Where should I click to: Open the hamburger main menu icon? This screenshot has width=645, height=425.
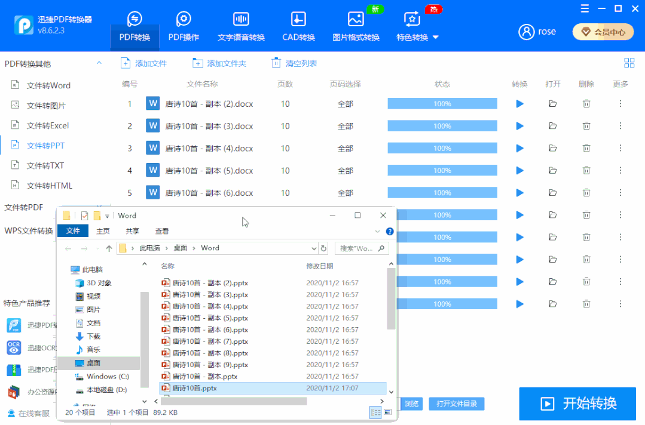585,8
